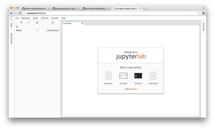Open the File menu
215x130 pixels.
pos(17,18)
